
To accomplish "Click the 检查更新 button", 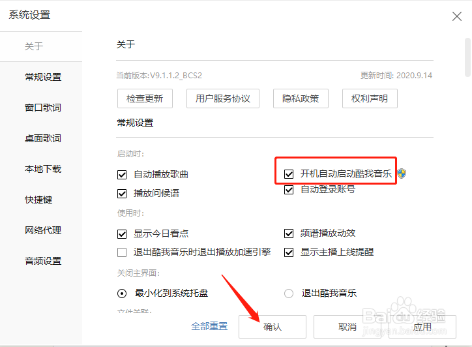I will click(145, 98).
